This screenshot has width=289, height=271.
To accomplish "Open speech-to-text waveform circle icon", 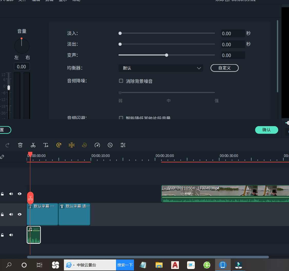I will click(x=59, y=145).
